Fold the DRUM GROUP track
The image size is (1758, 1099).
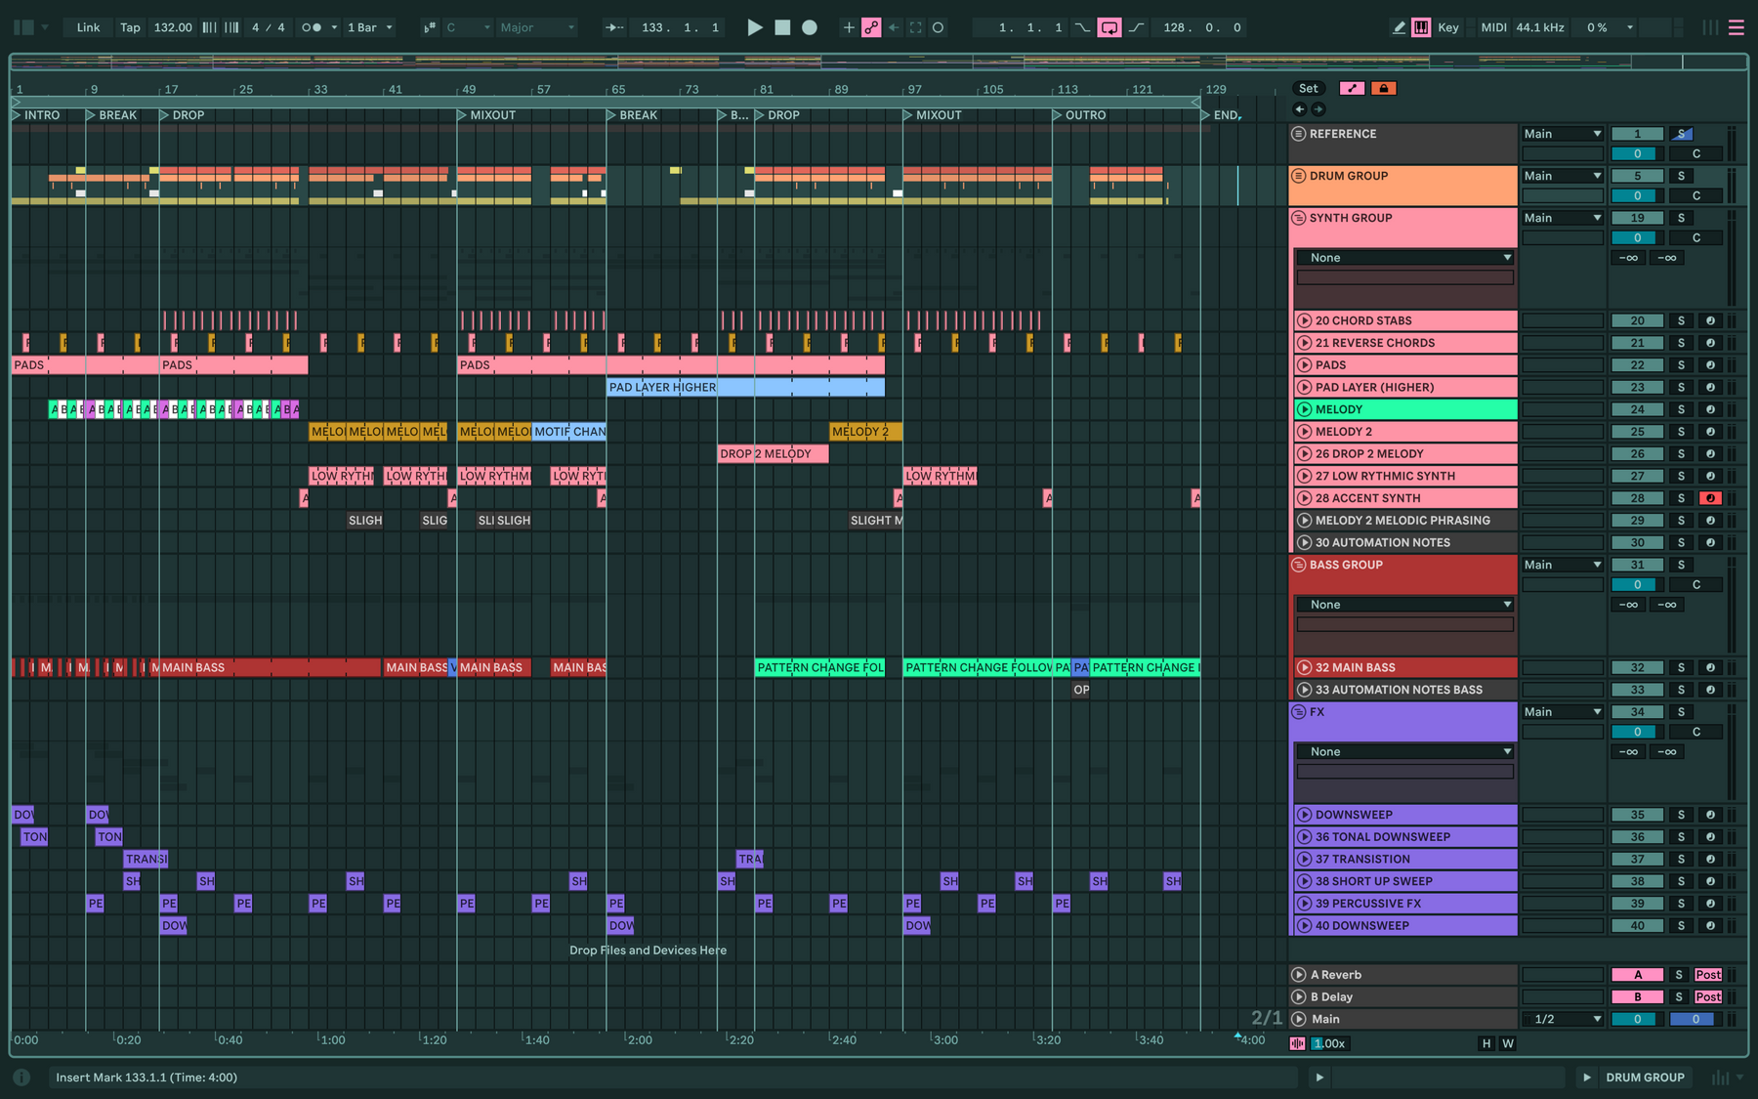click(x=1299, y=176)
